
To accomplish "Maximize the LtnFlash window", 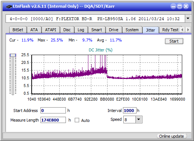I will tap(180, 6).
